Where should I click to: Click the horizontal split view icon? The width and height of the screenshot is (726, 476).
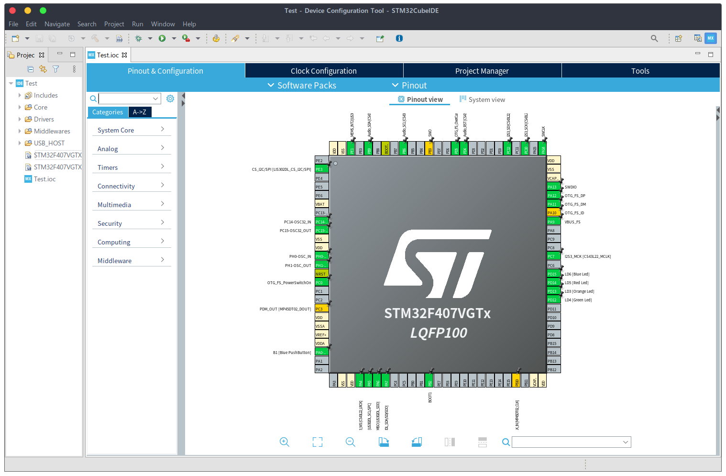coord(483,442)
